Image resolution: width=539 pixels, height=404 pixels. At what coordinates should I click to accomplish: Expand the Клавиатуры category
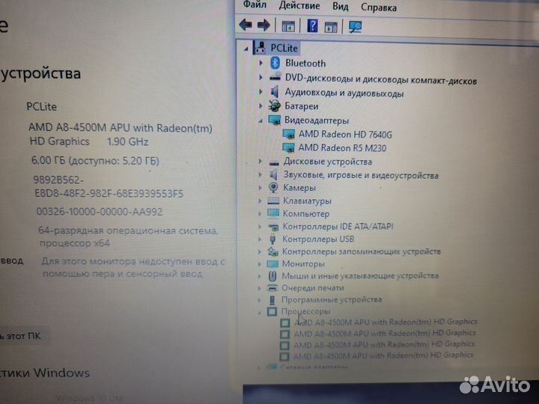tap(260, 201)
